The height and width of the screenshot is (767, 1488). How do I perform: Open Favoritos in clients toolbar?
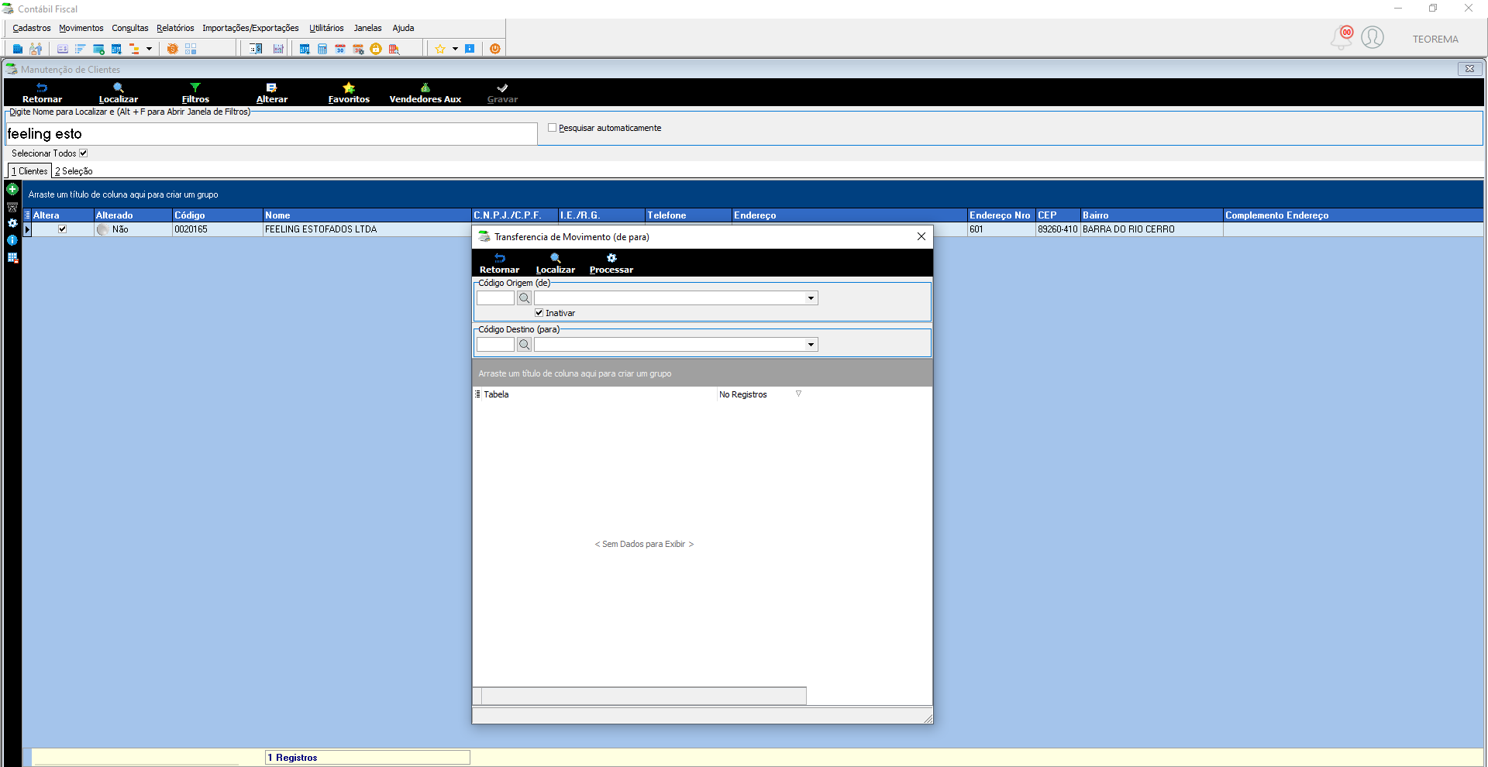pos(349,93)
